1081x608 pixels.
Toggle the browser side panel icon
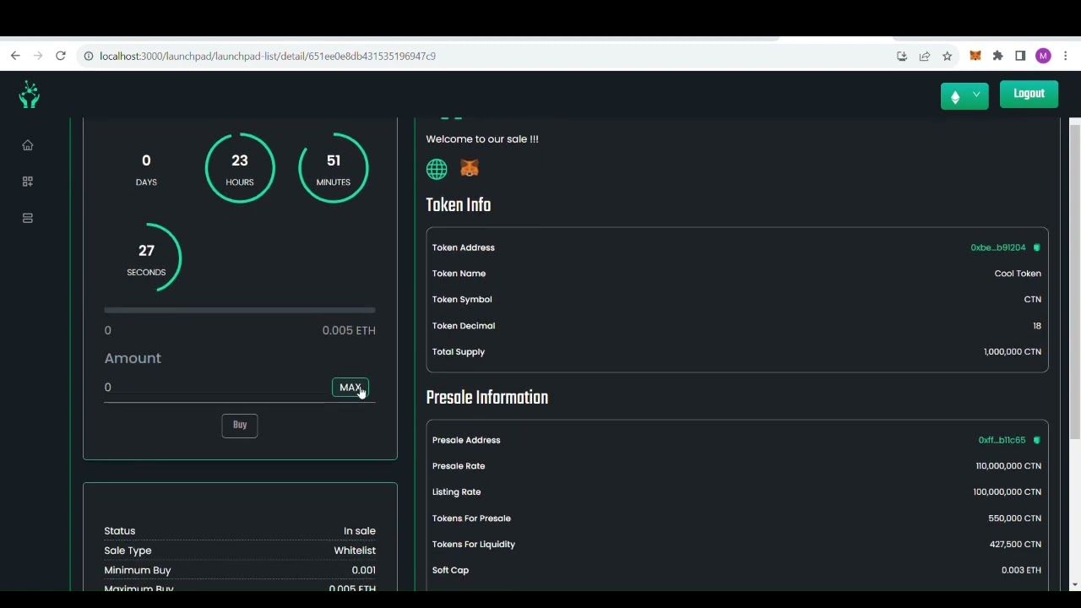tap(1020, 56)
